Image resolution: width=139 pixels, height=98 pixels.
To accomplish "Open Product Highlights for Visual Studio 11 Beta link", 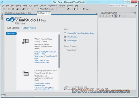I will tap(45, 53).
